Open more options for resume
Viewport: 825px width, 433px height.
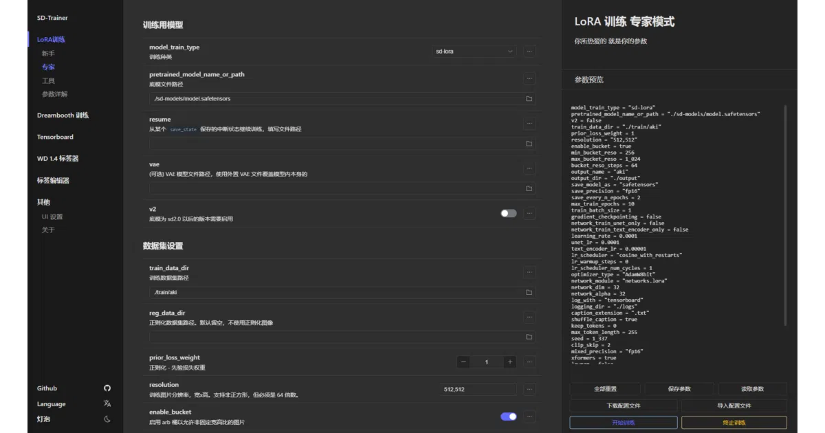pyautogui.click(x=529, y=124)
